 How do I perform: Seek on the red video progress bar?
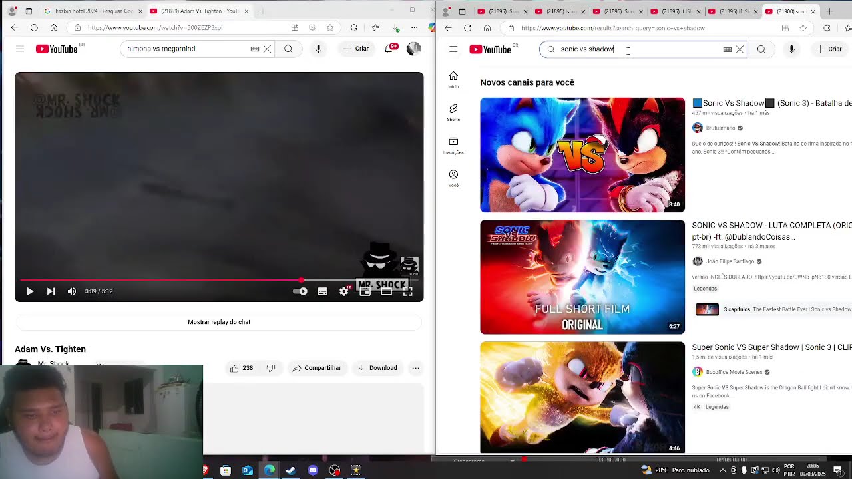[x=218, y=280]
